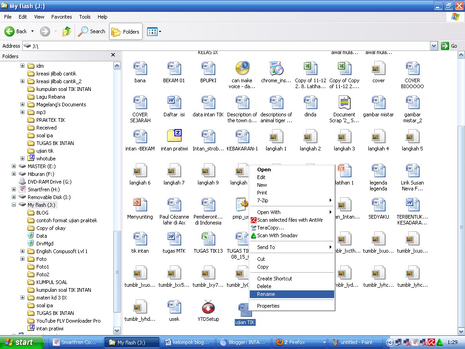The height and width of the screenshot is (349, 465).
Task: Select the can make voice media file icon
Action: [242, 68]
